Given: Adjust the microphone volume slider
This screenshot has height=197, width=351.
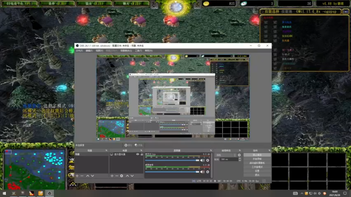Looking at the screenshot, I should [x=172, y=160].
